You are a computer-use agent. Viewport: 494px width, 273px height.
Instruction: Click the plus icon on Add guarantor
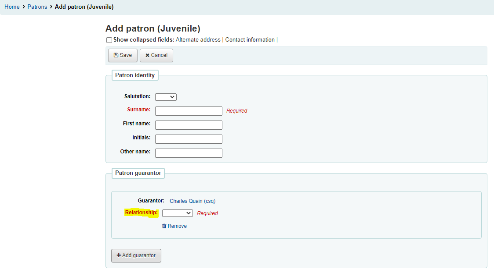[x=119, y=255]
